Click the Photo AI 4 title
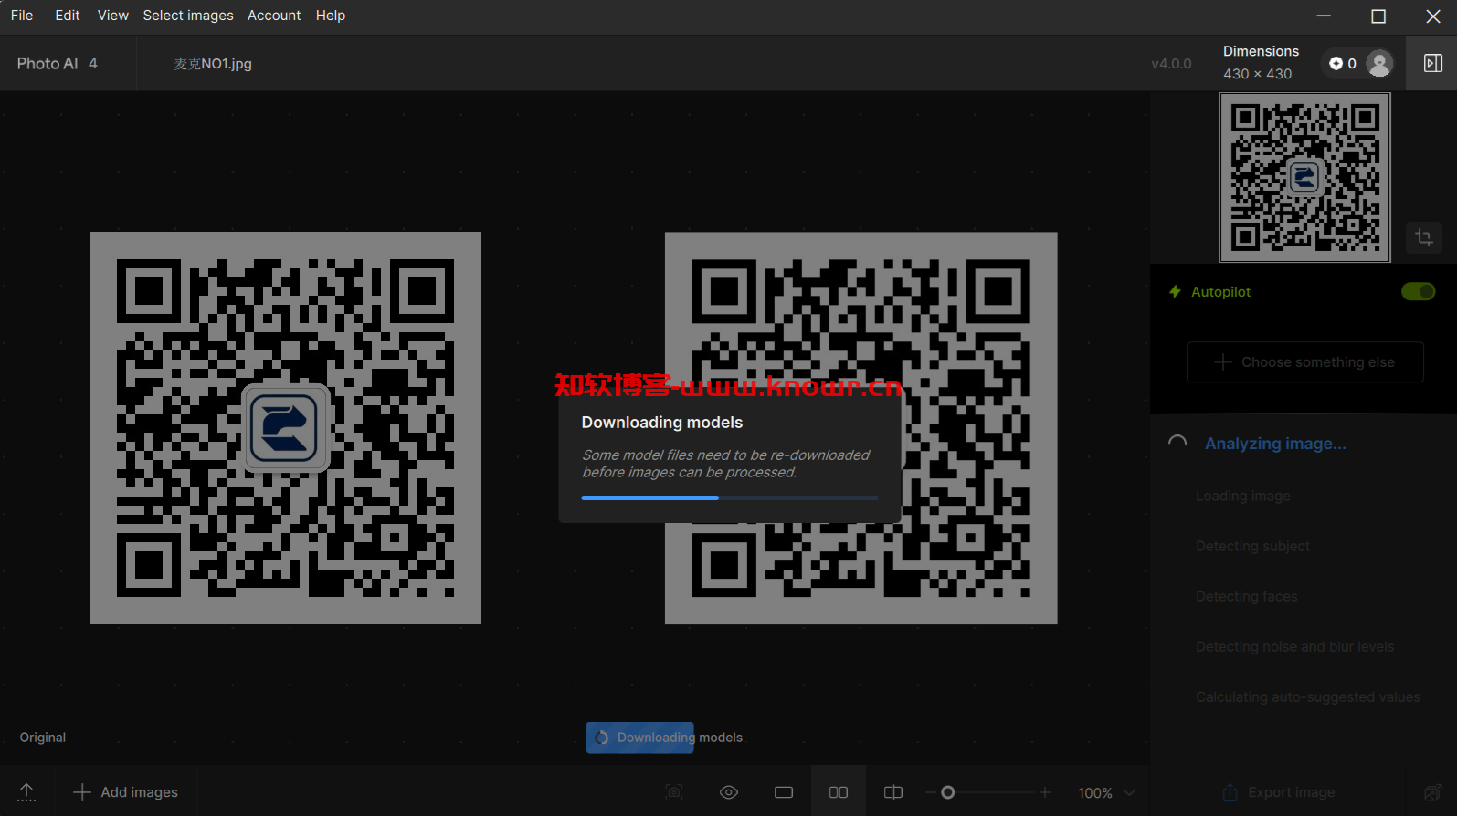 coord(57,63)
